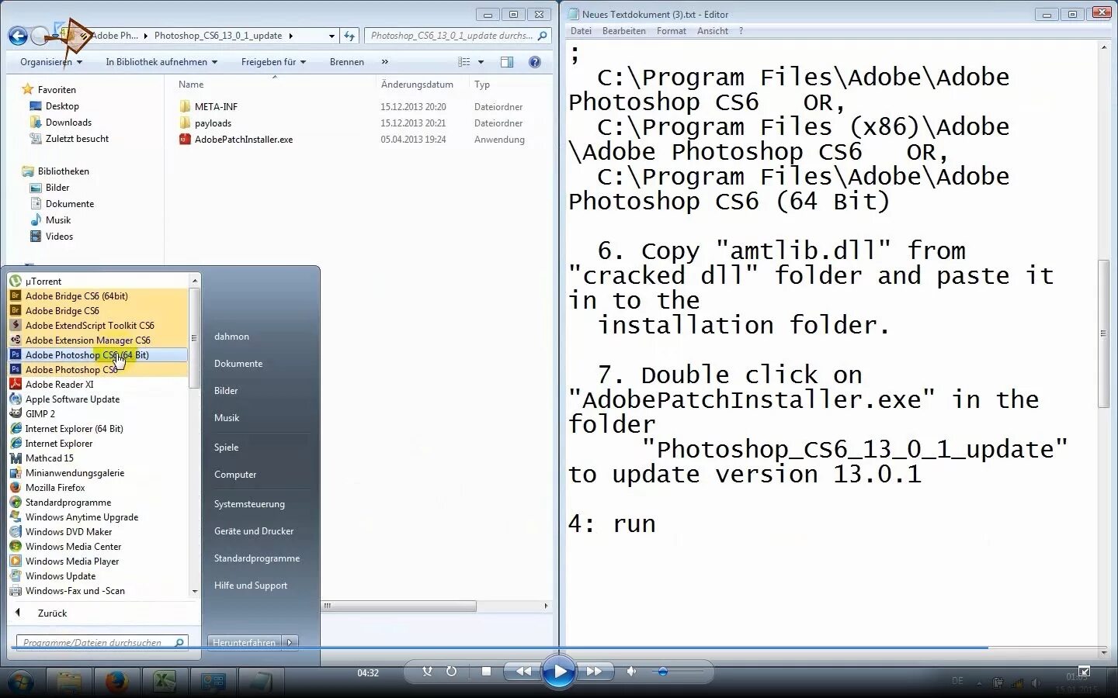The height and width of the screenshot is (698, 1118).
Task: Open Ansicht menu in Editor
Action: click(712, 31)
